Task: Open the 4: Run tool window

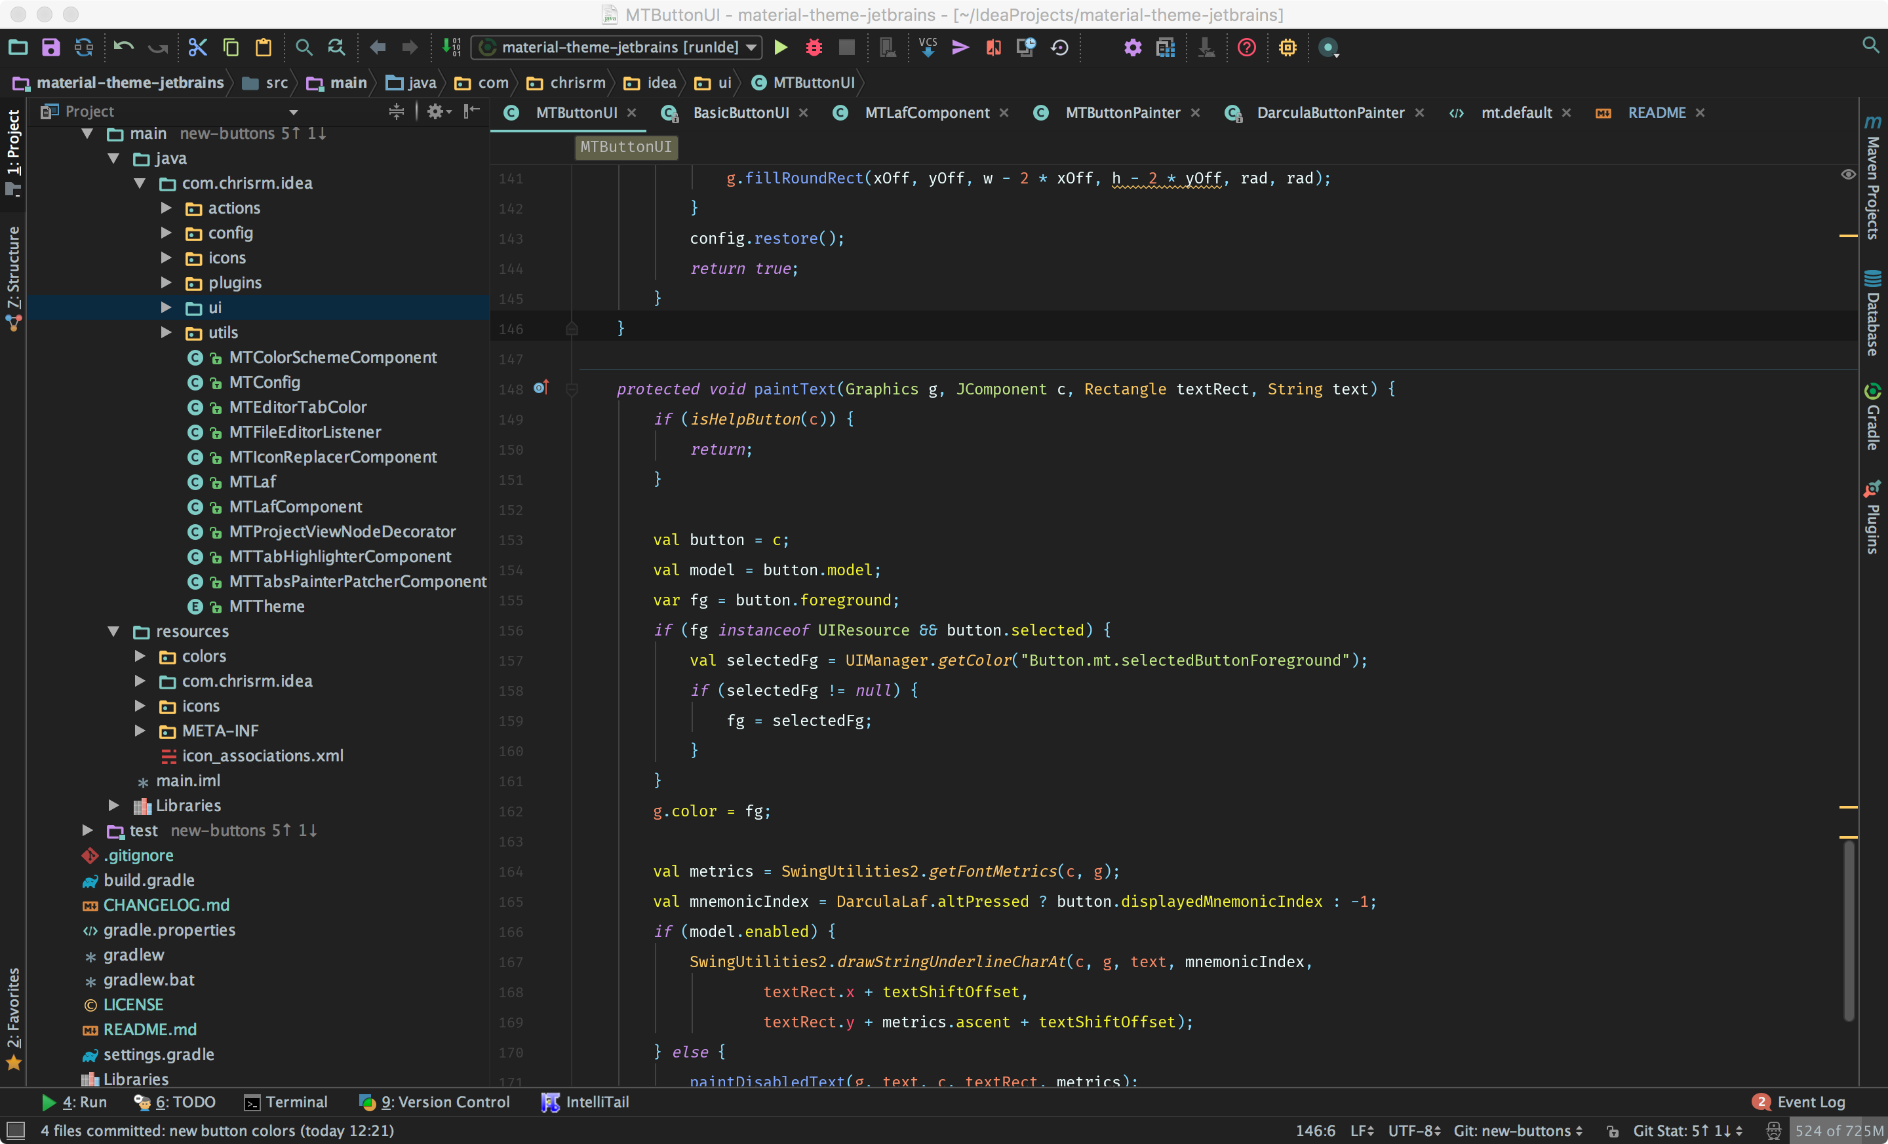Action: tap(73, 1102)
